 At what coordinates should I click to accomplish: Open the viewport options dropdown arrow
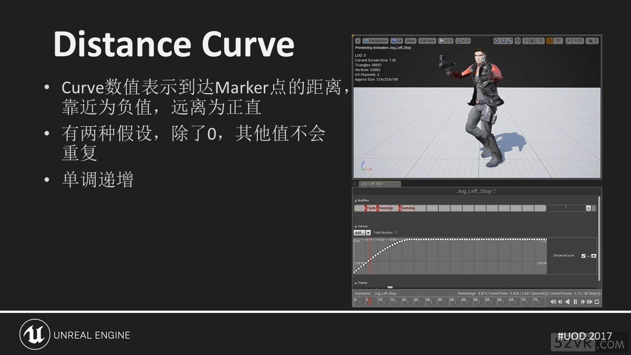357,41
